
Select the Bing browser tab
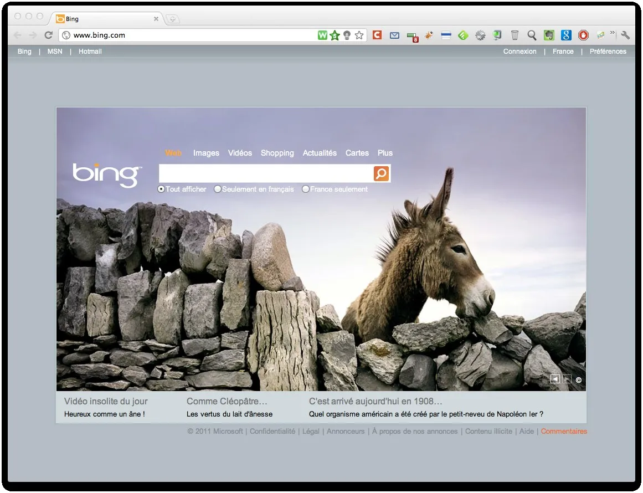(x=107, y=19)
